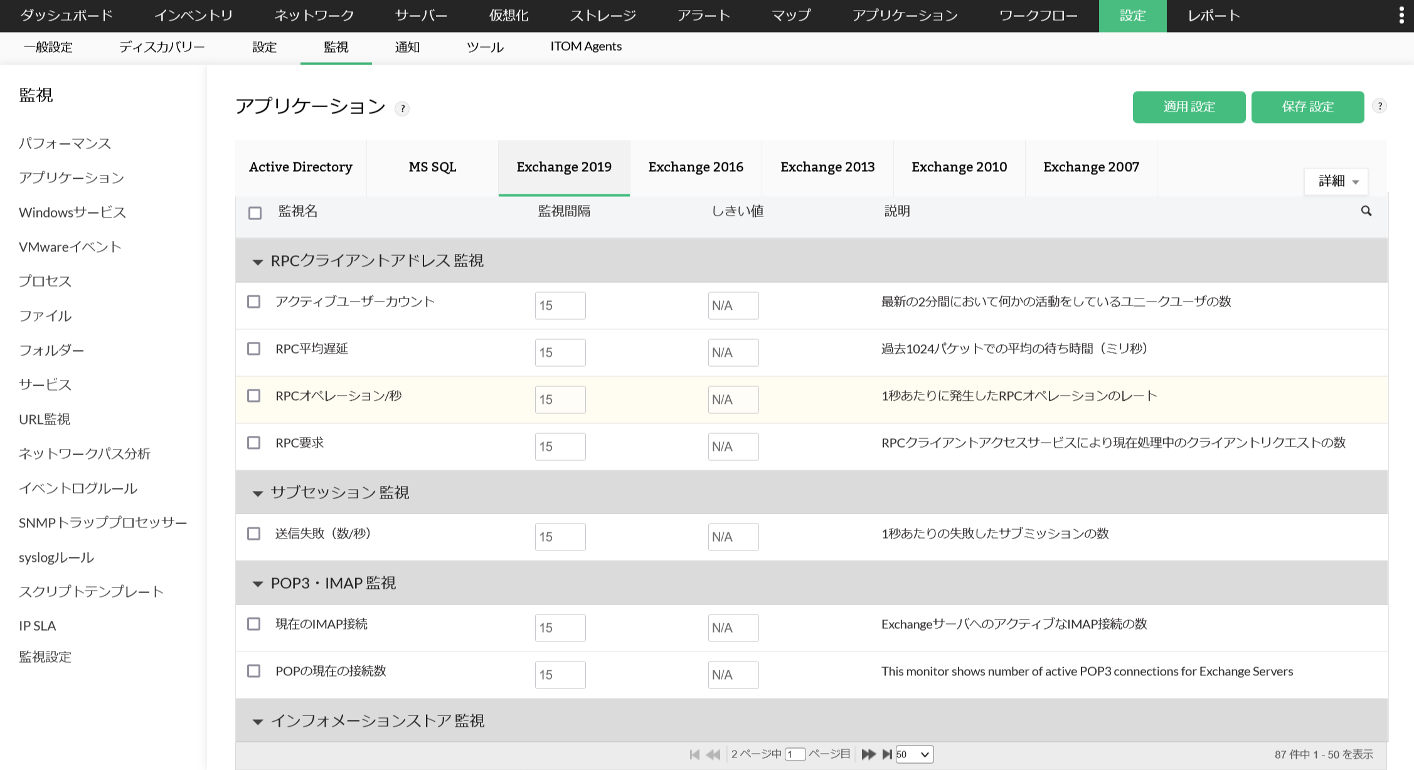Click help icon beside 保存設定 button
The image size is (1414, 770).
click(1379, 106)
